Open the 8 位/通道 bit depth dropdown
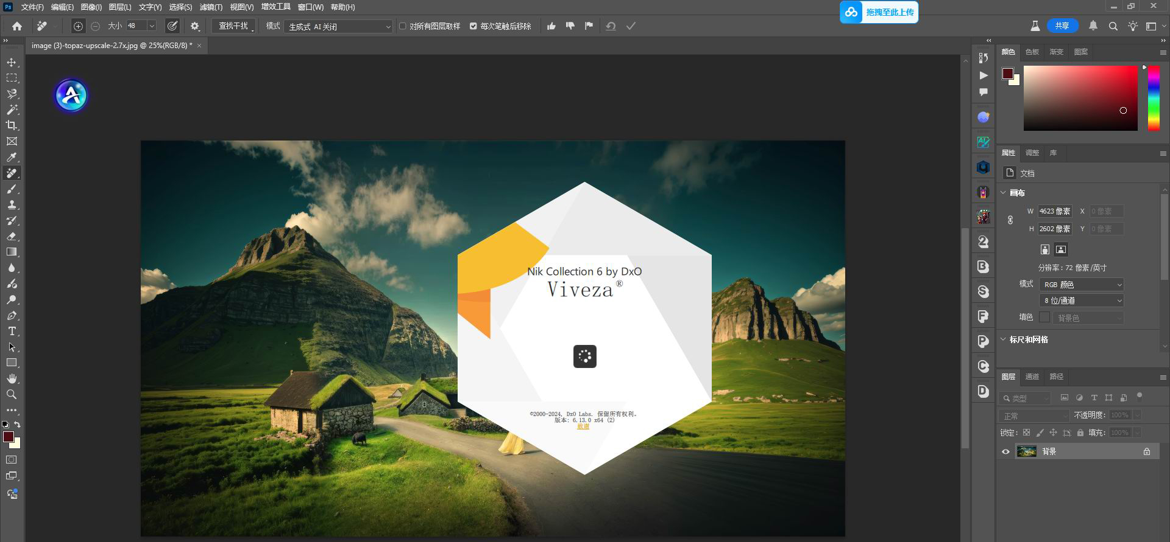 point(1081,301)
